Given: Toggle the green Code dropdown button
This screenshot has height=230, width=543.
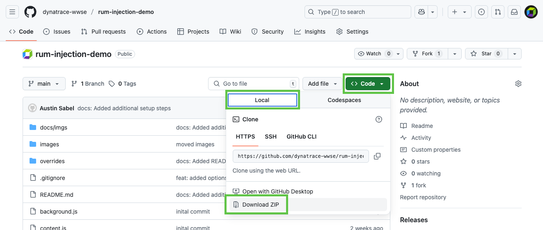Looking at the screenshot, I should tap(368, 84).
